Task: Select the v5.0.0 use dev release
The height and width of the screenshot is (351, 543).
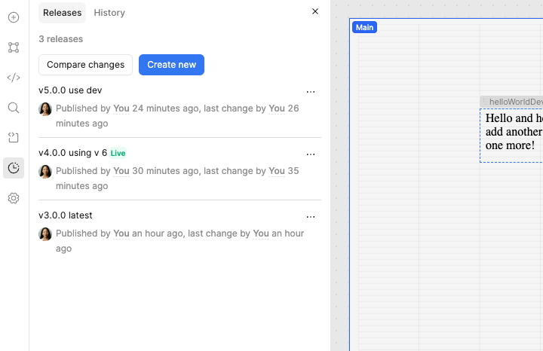Action: pyautogui.click(x=70, y=90)
